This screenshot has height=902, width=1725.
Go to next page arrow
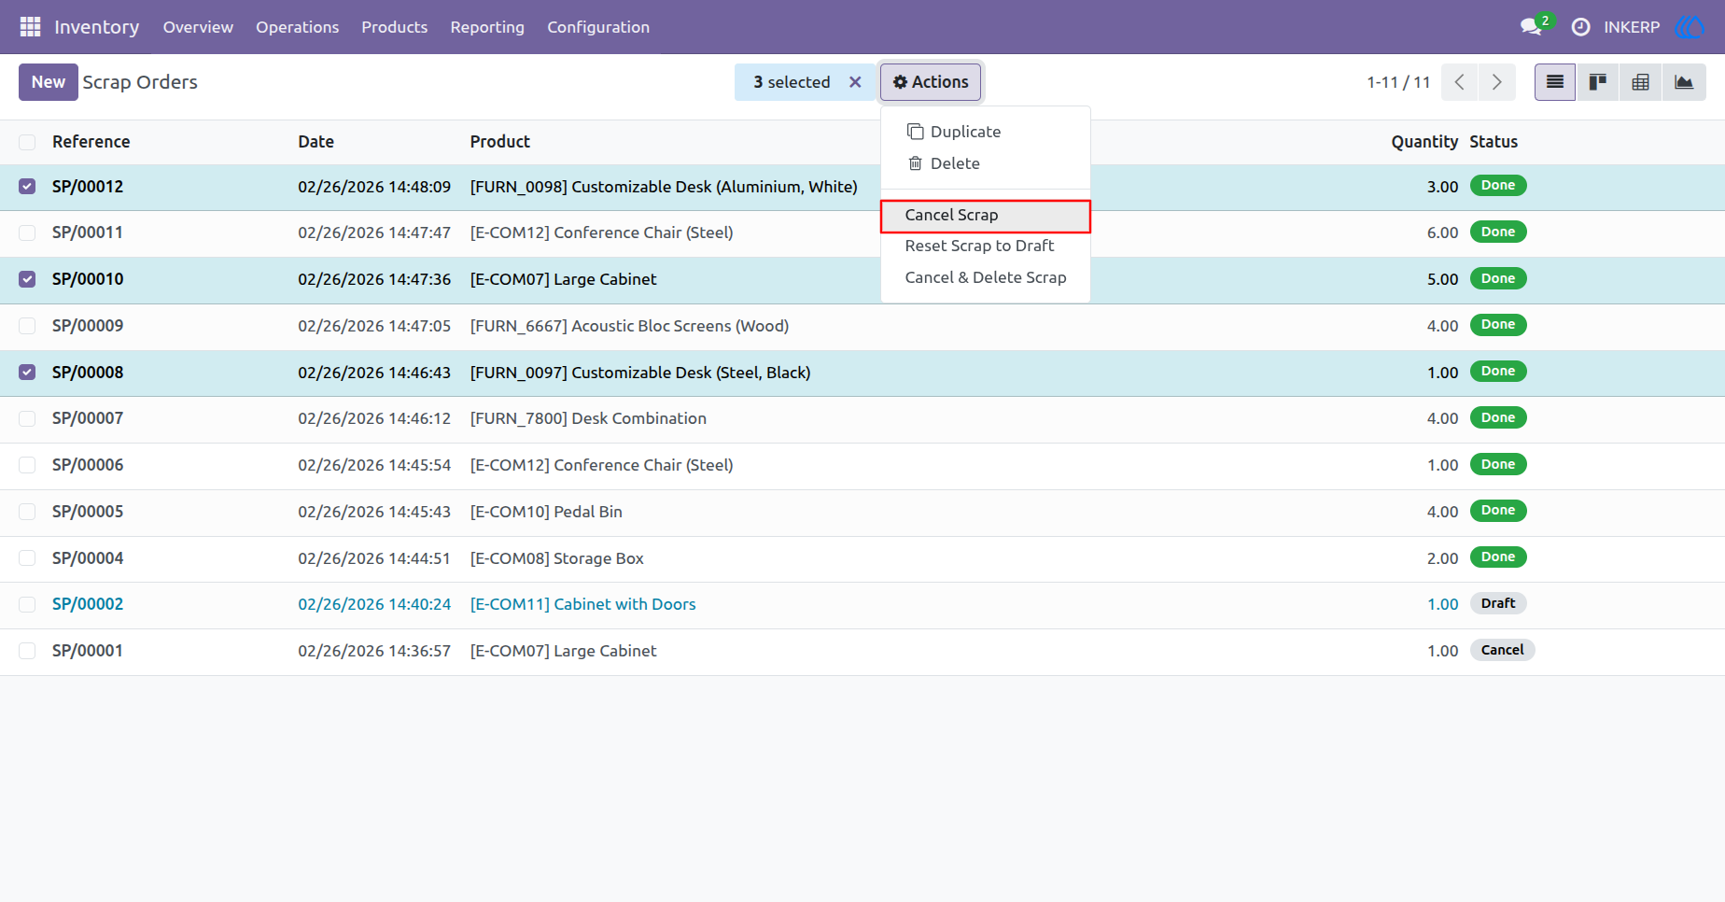pos(1496,82)
